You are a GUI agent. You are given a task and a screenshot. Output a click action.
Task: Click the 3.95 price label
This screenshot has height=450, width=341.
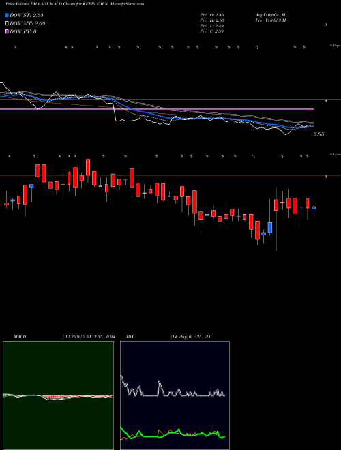(x=319, y=134)
